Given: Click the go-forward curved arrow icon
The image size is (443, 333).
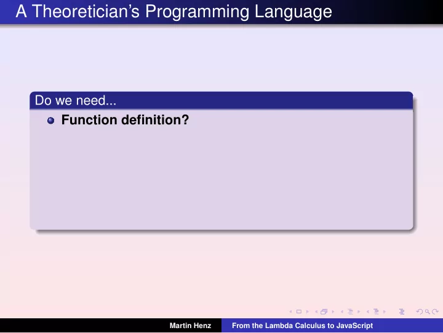Looking at the screenshot, I should [436, 311].
